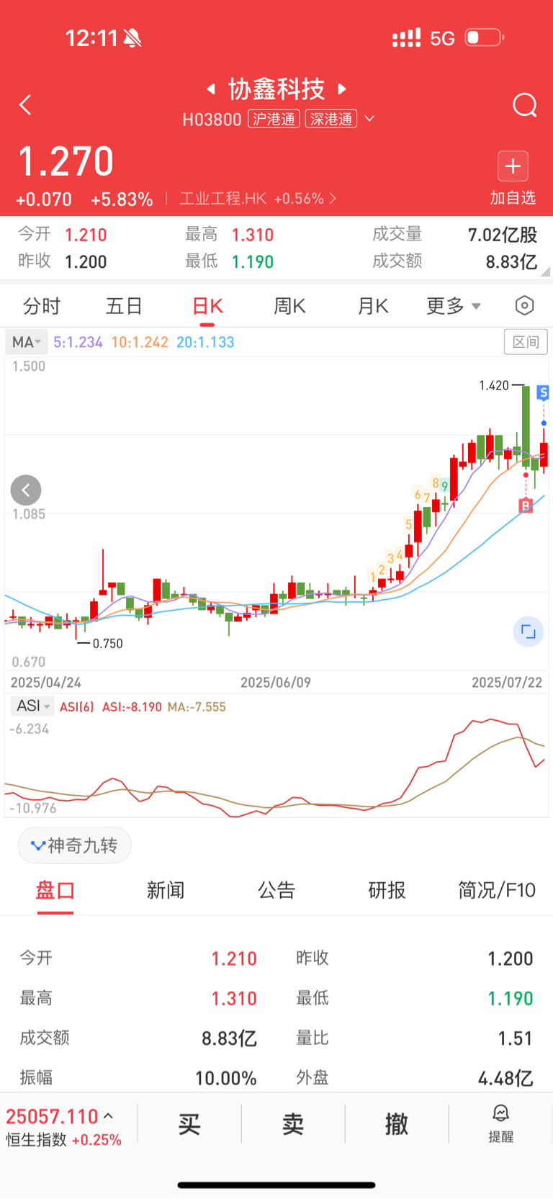The width and height of the screenshot is (553, 1199).
Task: Tap the signal strength bars
Action: tap(406, 38)
